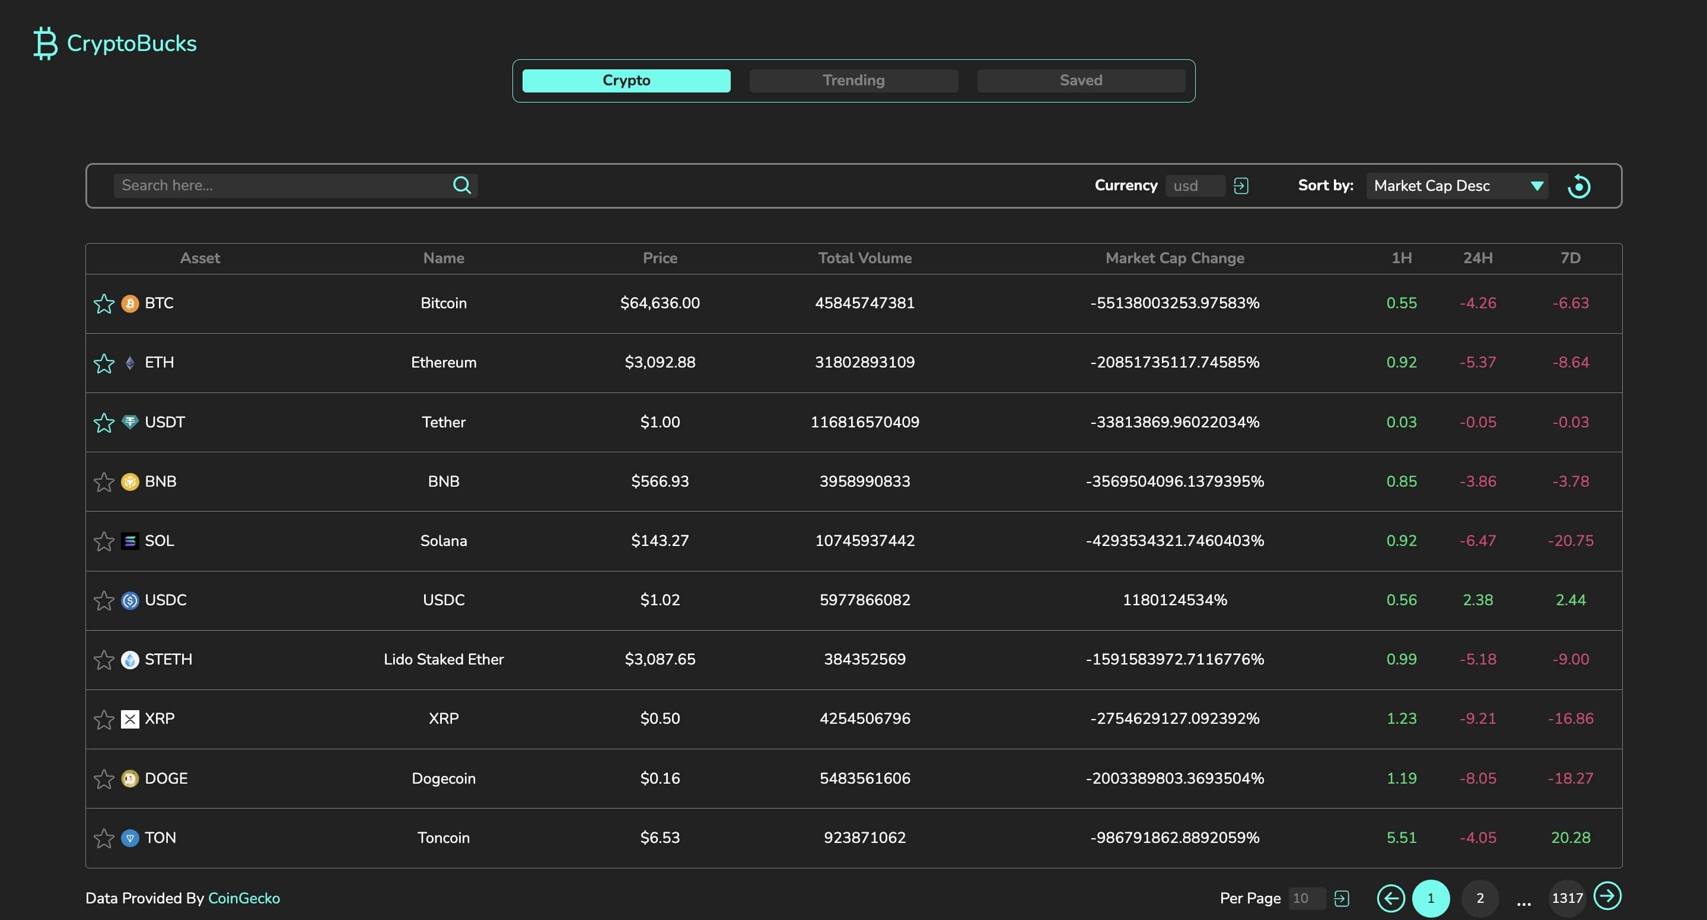The height and width of the screenshot is (920, 1707).
Task: Go to previous page arrow
Action: click(1390, 899)
